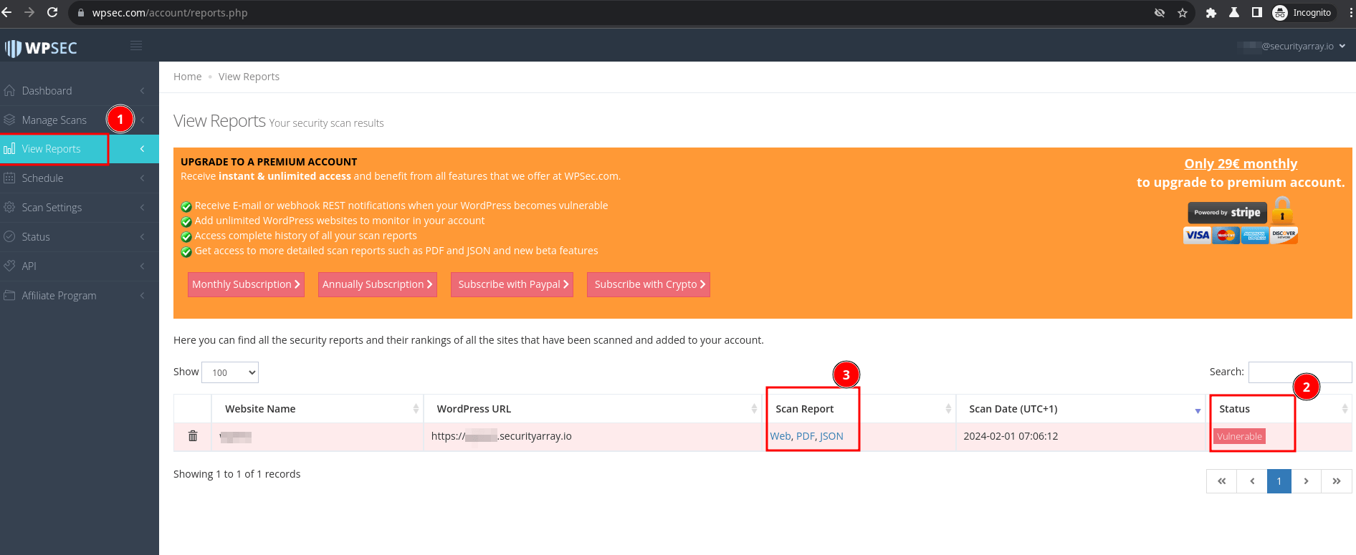Click Subscribe with Paypal
The height and width of the screenshot is (555, 1356).
(512, 284)
